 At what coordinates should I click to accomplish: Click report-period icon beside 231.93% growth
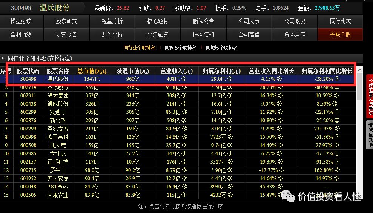[337, 129]
